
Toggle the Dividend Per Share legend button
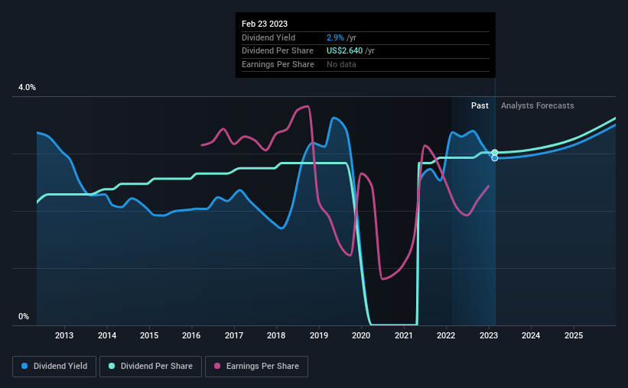[151, 367]
